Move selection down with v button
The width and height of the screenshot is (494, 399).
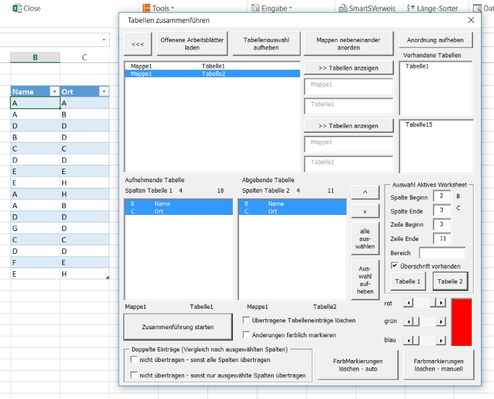(x=365, y=211)
